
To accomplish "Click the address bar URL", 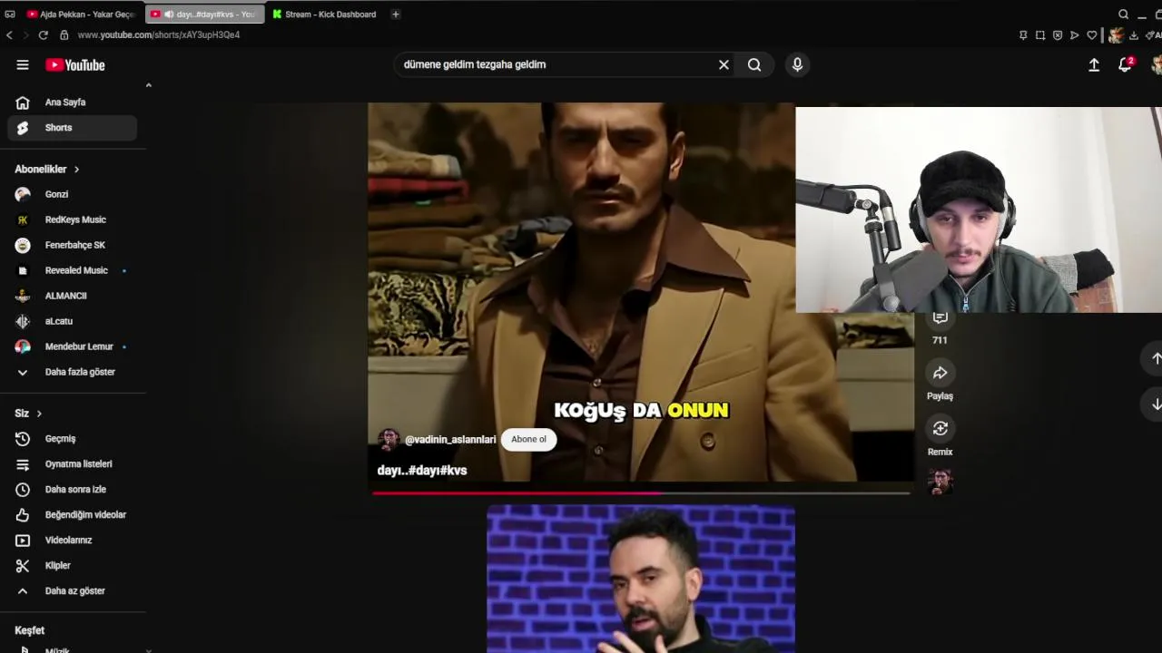I will (159, 35).
